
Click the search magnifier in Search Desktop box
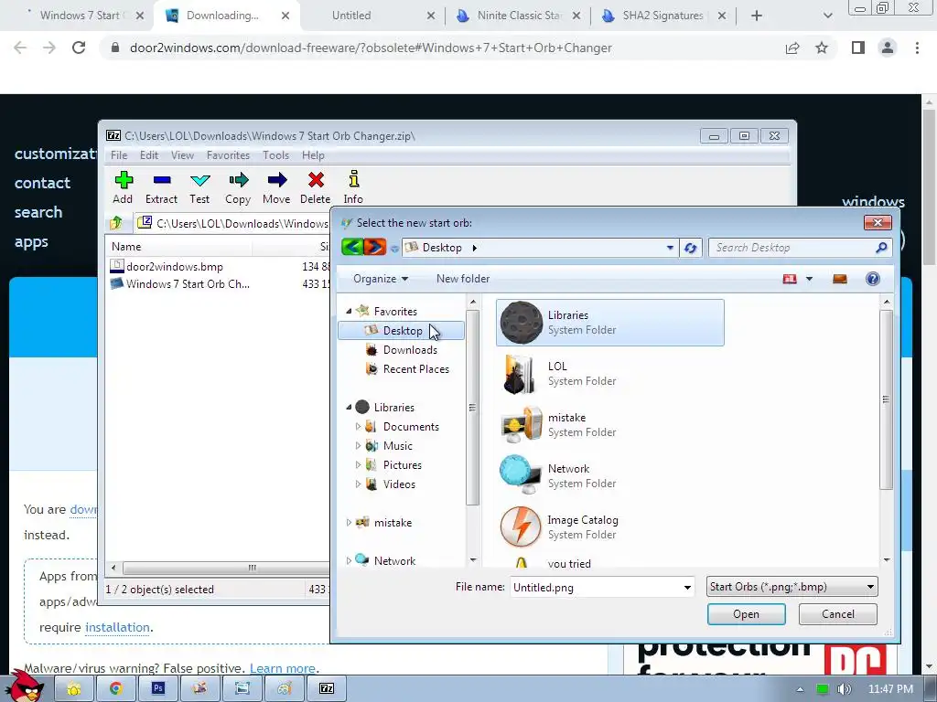[881, 248]
